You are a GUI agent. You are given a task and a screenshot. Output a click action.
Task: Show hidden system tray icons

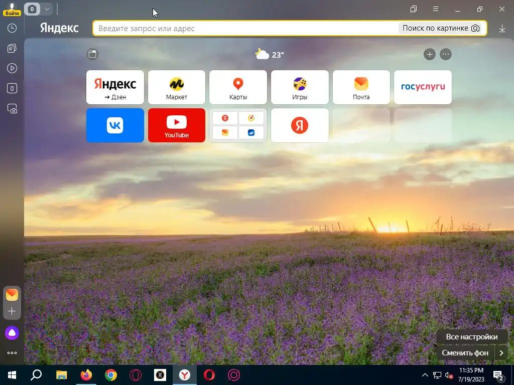tap(425, 375)
